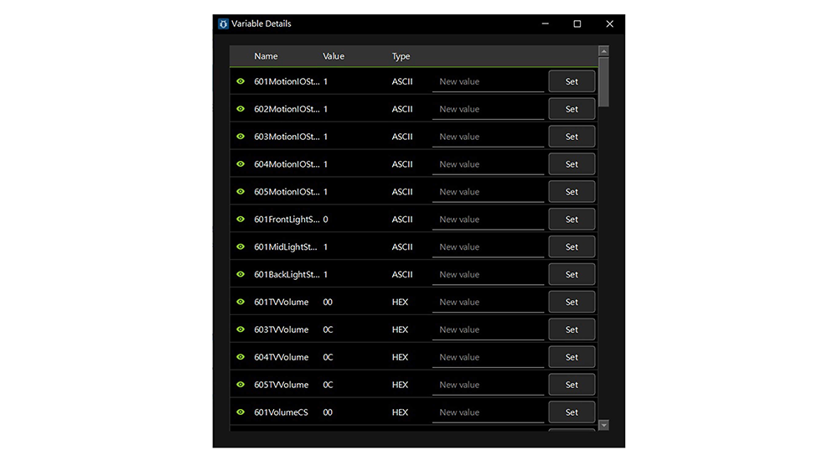Toggle watch eye for 601BackLightSt... row
Screen dimensions: 838x461
pos(241,274)
